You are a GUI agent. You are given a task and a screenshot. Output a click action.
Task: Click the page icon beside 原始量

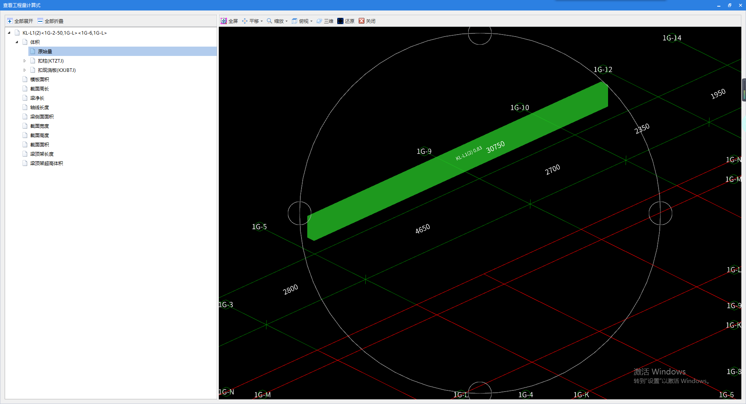33,51
